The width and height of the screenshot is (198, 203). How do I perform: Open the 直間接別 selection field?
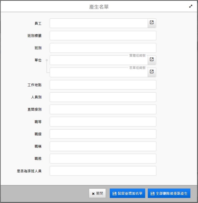[x=103, y=109]
